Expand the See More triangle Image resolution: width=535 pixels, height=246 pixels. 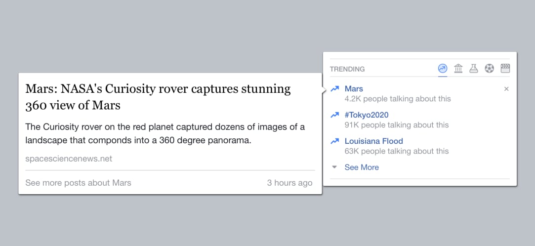tap(334, 167)
